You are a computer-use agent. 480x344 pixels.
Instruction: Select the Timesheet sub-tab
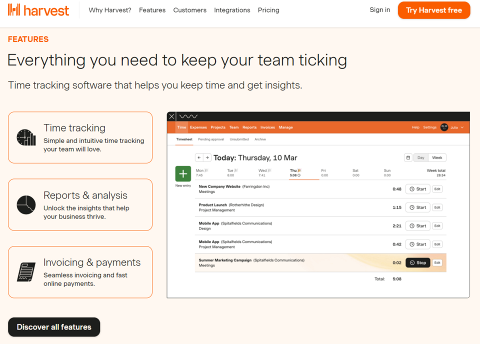(184, 139)
